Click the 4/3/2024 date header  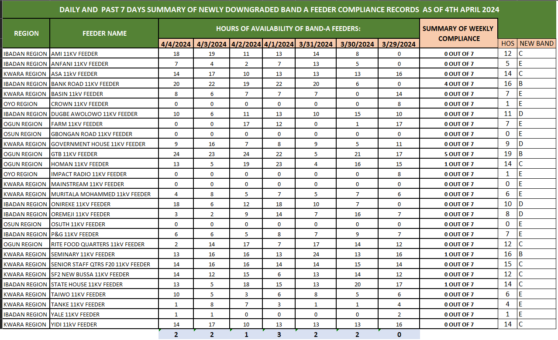pos(212,44)
